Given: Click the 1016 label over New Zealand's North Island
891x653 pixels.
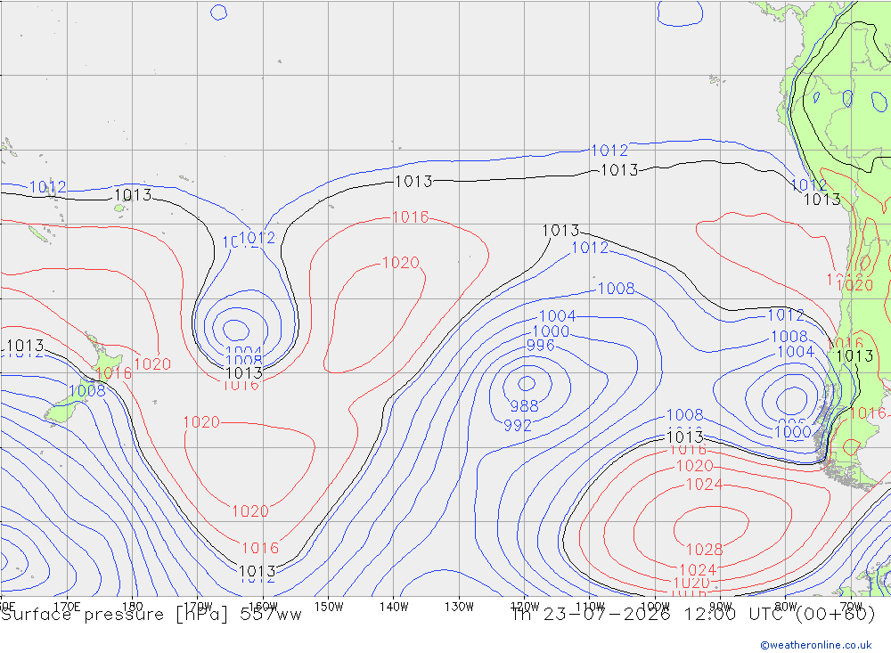Looking at the screenshot, I should coord(114,373).
